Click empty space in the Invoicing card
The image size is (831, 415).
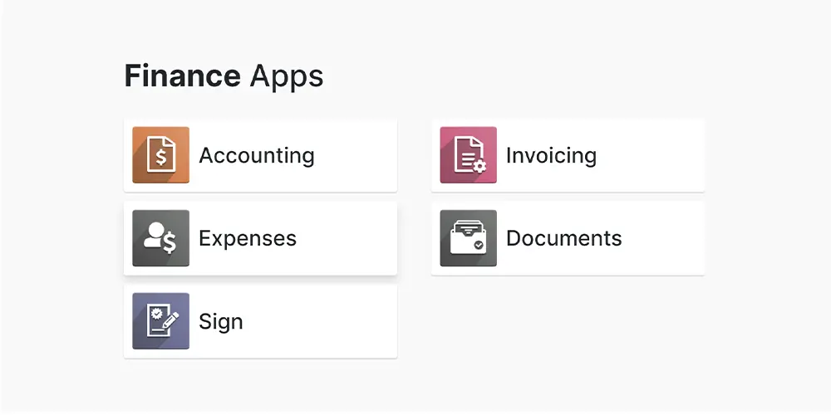point(656,155)
